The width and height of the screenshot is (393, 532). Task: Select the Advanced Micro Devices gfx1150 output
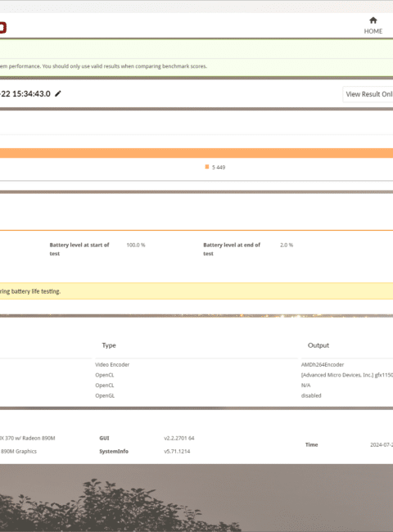(x=347, y=375)
